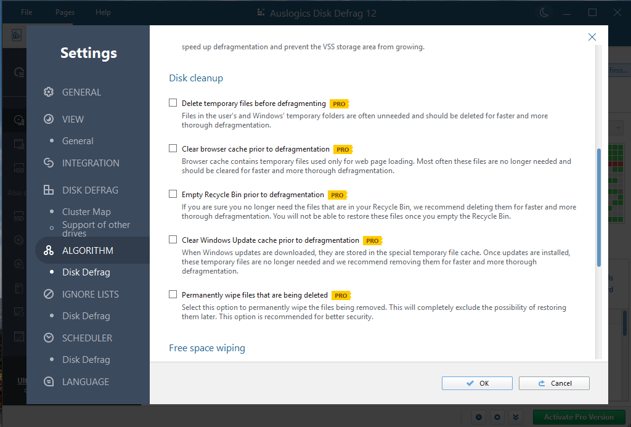Open the Pages menu
Viewport: 631px width, 427px height.
(65, 12)
